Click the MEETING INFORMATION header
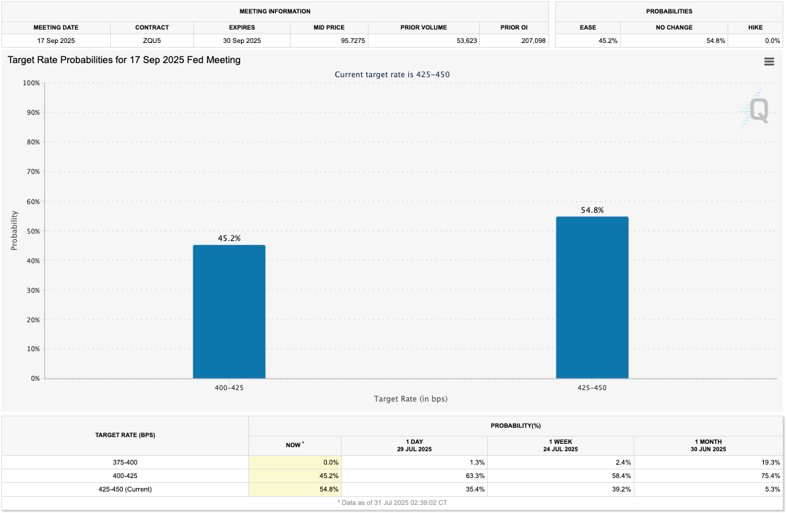The image size is (786, 513). coord(275,11)
